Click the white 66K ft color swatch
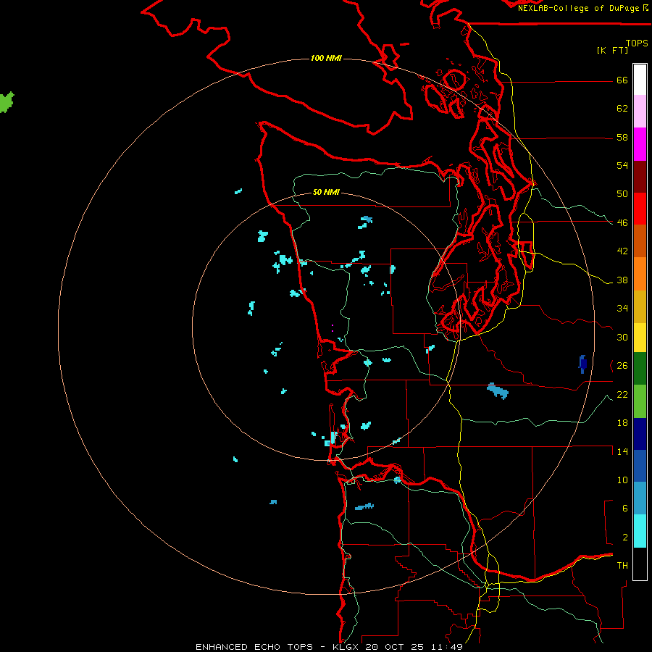Screen dimensions: 652x652 [640, 80]
